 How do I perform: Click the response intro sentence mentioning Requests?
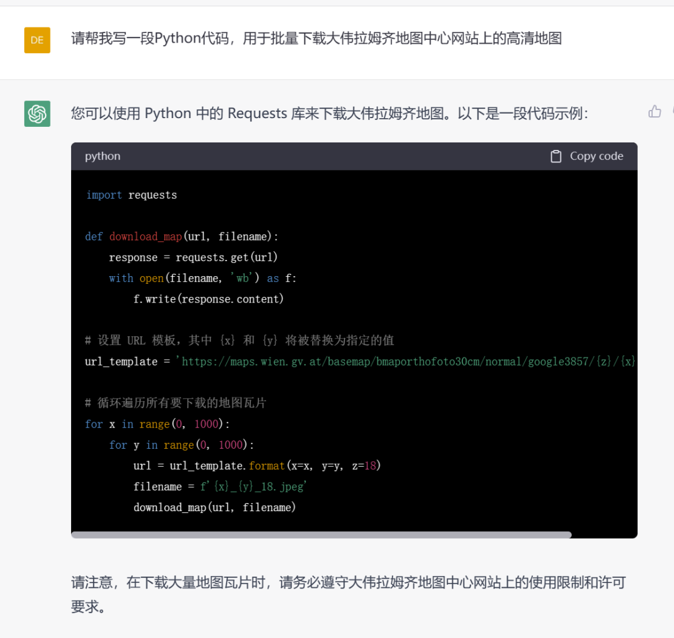330,113
